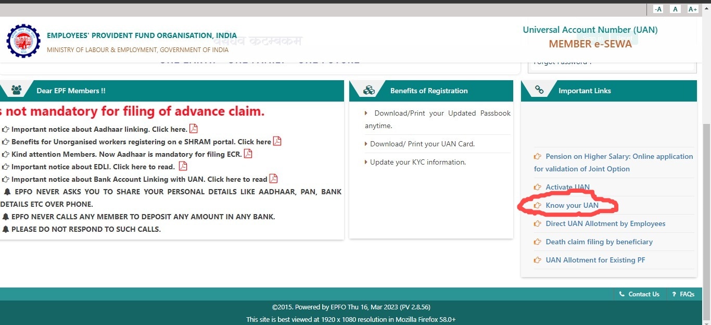Click the hand icon before Direct UAN Allotment
Screen dimensions: 711x325
pos(538,223)
